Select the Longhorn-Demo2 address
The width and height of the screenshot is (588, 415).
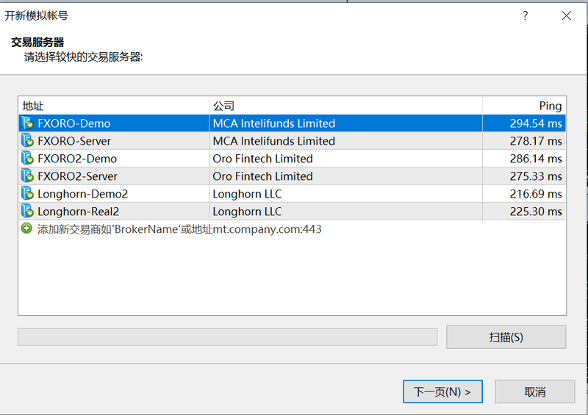click(83, 194)
